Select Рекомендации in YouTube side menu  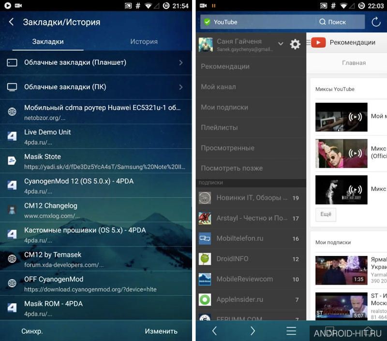tap(251, 67)
